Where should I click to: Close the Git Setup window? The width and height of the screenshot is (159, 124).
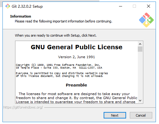(149, 6)
